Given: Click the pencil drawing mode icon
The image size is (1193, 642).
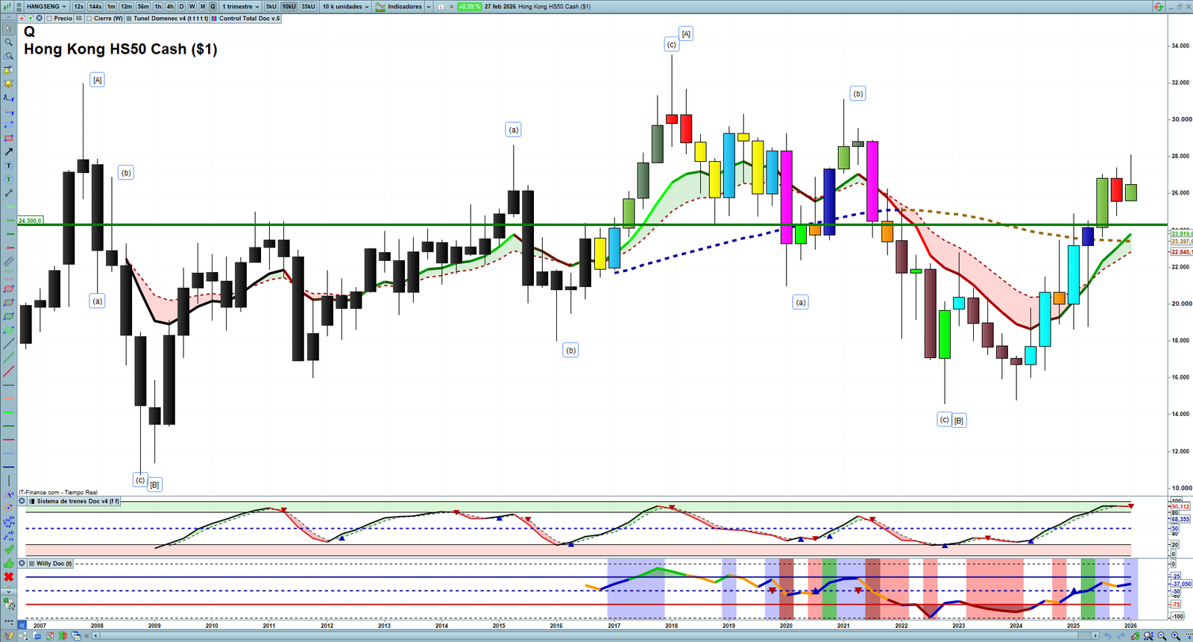Looking at the screenshot, I should click(x=9, y=636).
